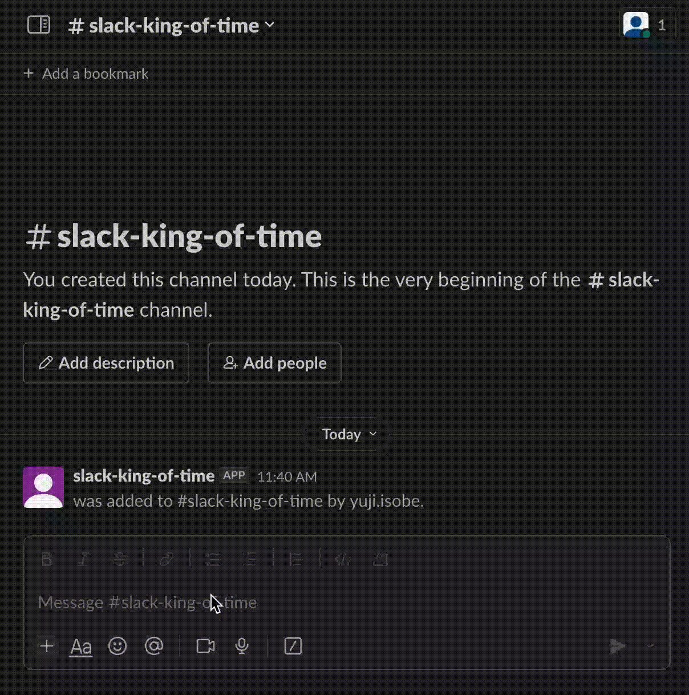Open the channel sidebar panel icon top left
This screenshot has width=689, height=695.
point(38,25)
